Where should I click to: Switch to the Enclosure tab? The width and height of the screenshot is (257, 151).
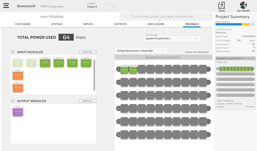pyautogui.click(x=156, y=24)
